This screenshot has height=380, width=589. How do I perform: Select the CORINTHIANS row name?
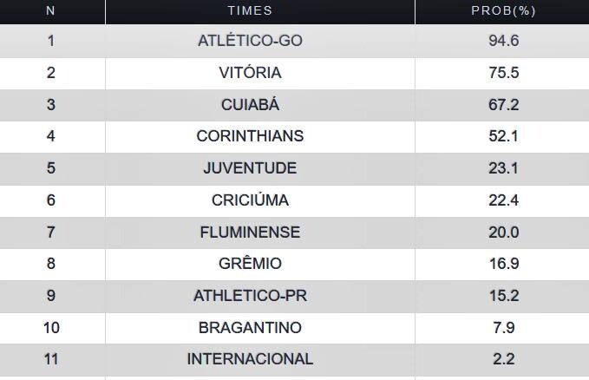click(x=250, y=136)
